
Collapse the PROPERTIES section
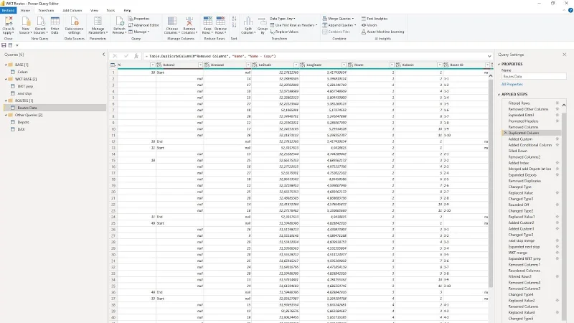point(499,64)
